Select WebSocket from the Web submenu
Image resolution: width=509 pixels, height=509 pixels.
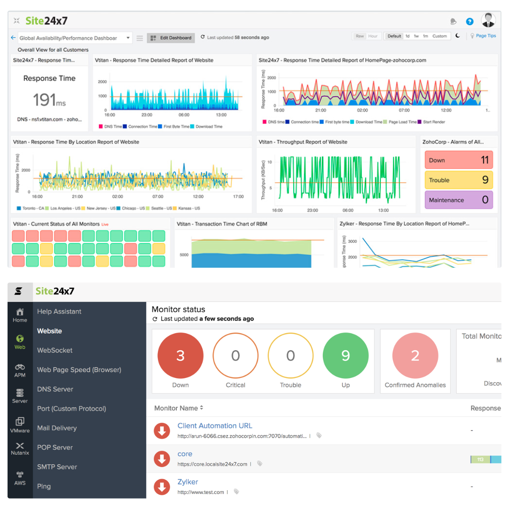pos(55,350)
